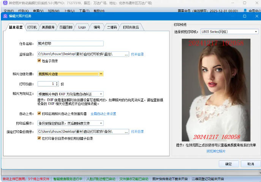
Task: Maximize the 编辑大照片任务 dialog
Action: coord(245,16)
